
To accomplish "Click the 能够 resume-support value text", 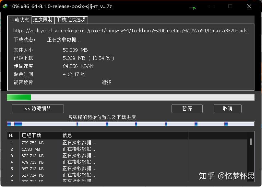I will 106,82.
